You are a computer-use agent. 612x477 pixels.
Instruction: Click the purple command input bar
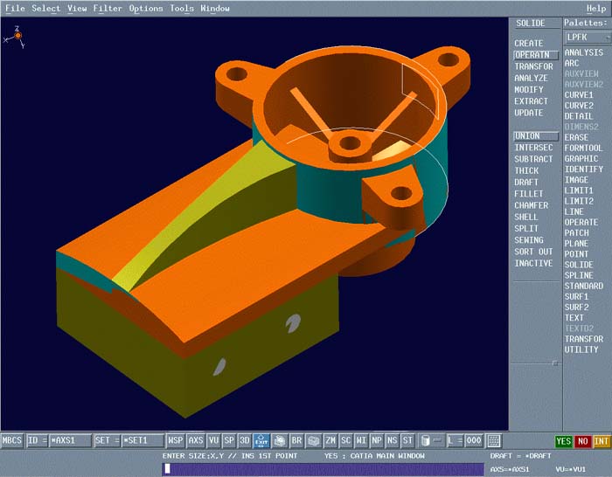(323, 469)
